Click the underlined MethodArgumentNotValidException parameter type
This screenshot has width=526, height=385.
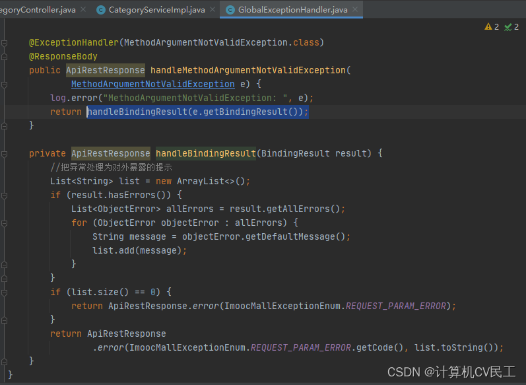tap(152, 84)
